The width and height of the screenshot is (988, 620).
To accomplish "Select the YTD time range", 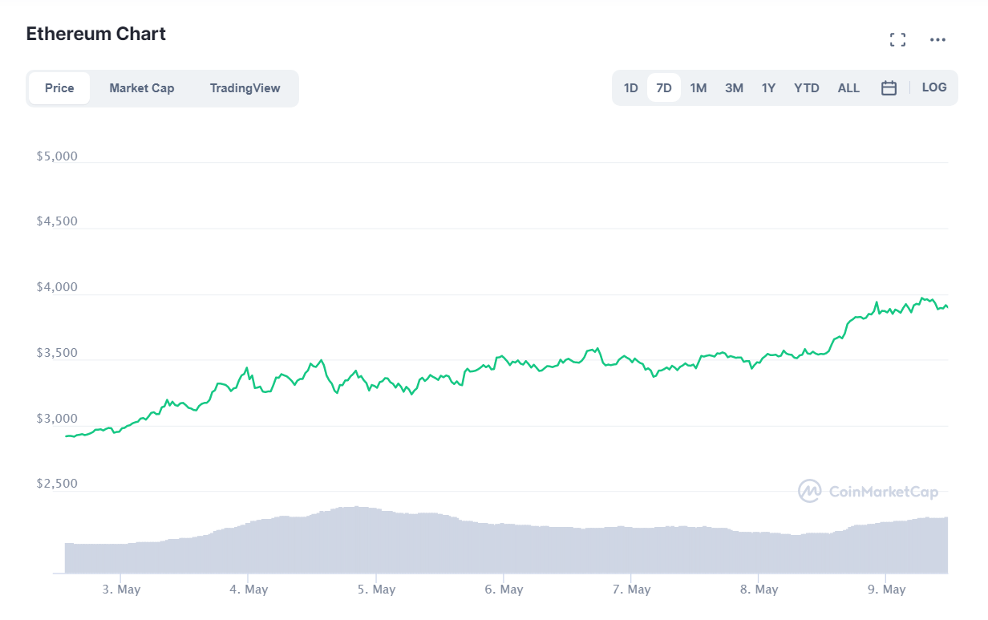I will (x=807, y=88).
